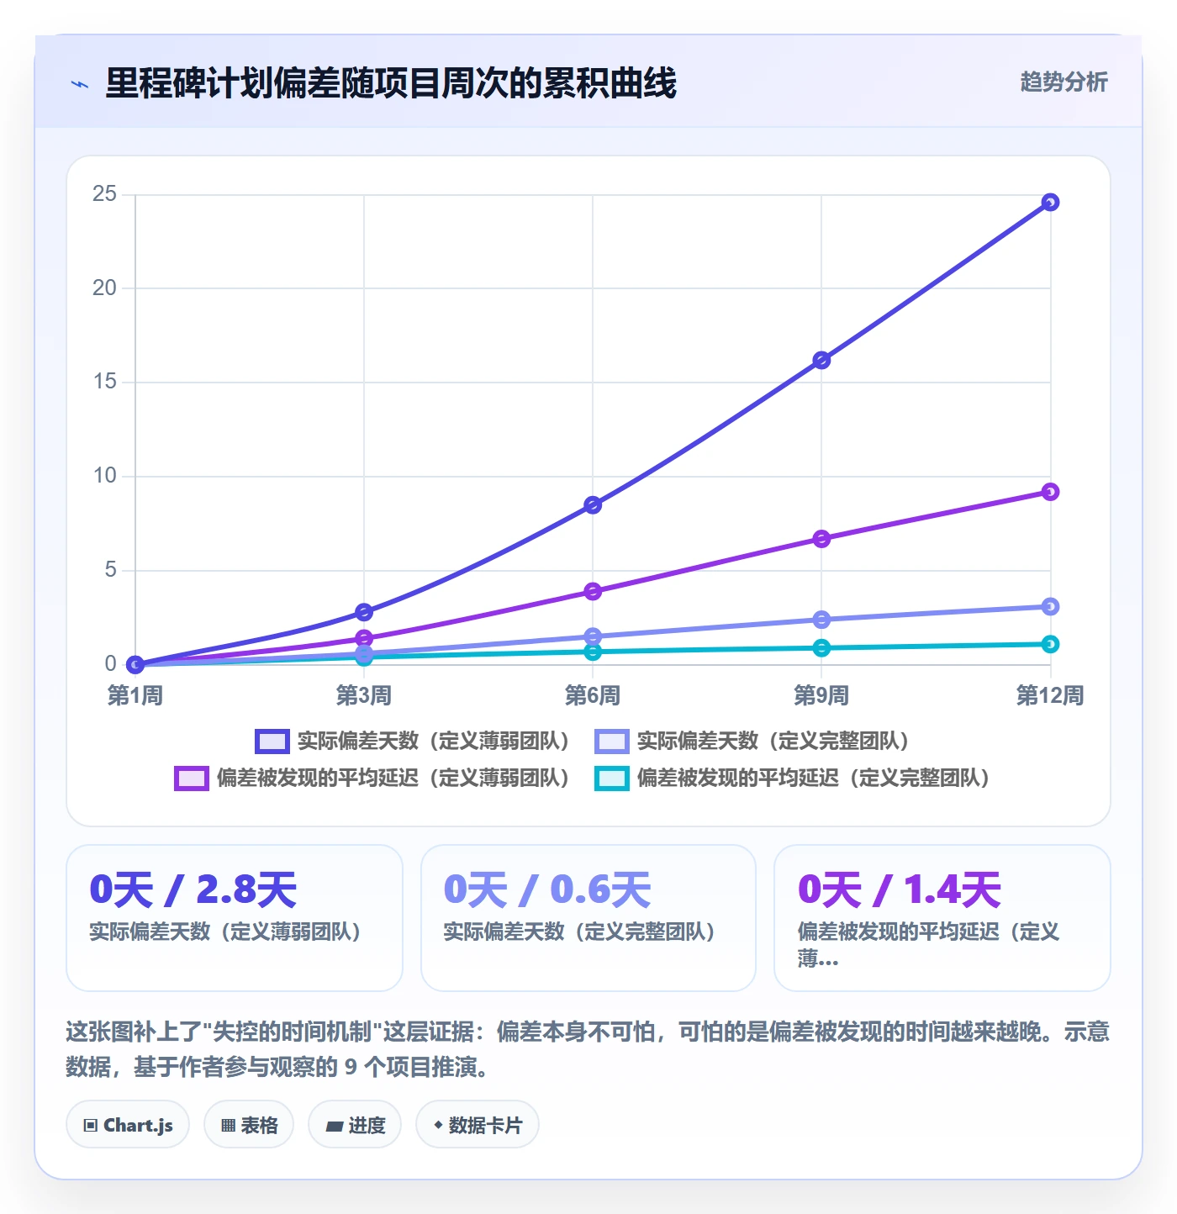Click the 第12周 x-axis label
1177x1214 pixels.
tap(1050, 695)
